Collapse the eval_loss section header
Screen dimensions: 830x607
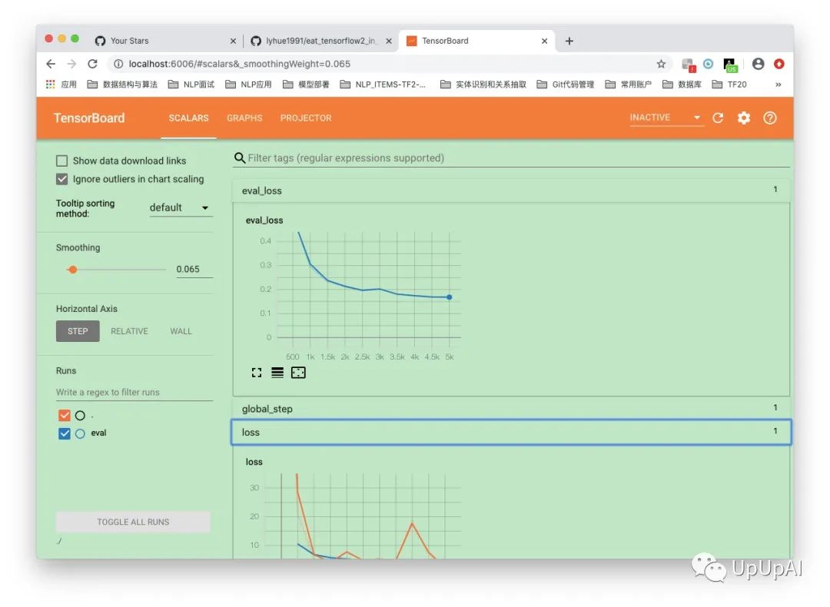click(511, 191)
